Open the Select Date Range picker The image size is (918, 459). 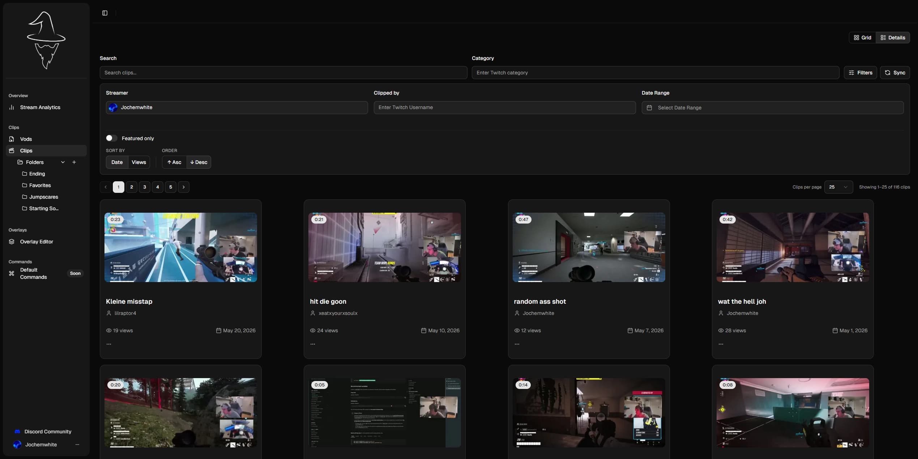[x=772, y=108]
